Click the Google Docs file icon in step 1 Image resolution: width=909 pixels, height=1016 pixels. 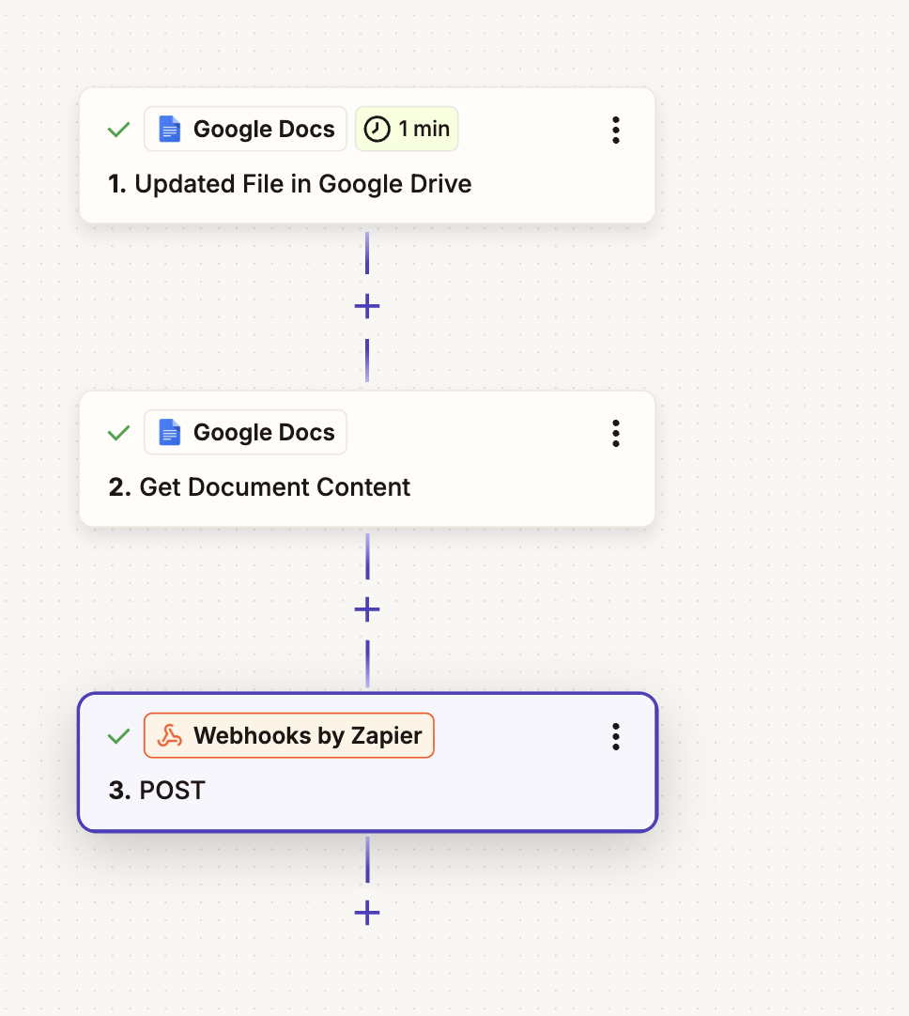[x=170, y=129]
